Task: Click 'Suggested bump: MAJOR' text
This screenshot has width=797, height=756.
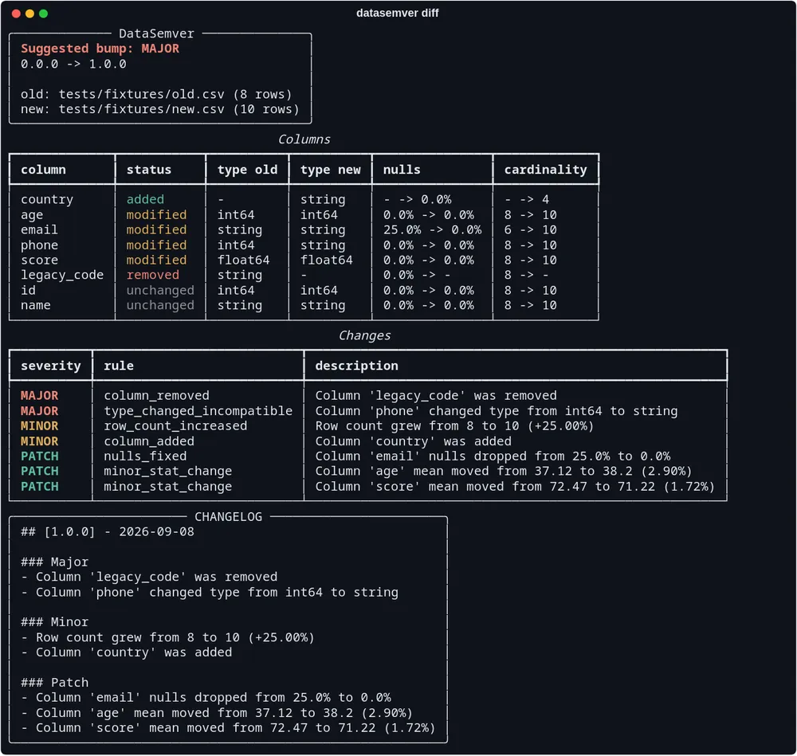Action: click(100, 49)
